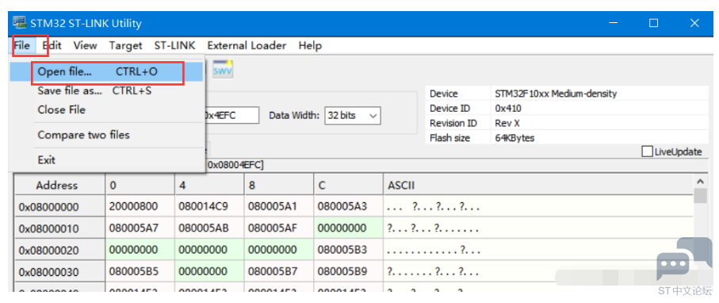Click the ASCII text of row 0x08000020
The width and height of the screenshot is (719, 303).
[x=434, y=251]
